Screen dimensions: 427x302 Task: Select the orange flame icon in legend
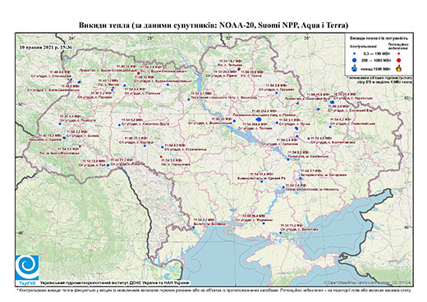pos(398,68)
